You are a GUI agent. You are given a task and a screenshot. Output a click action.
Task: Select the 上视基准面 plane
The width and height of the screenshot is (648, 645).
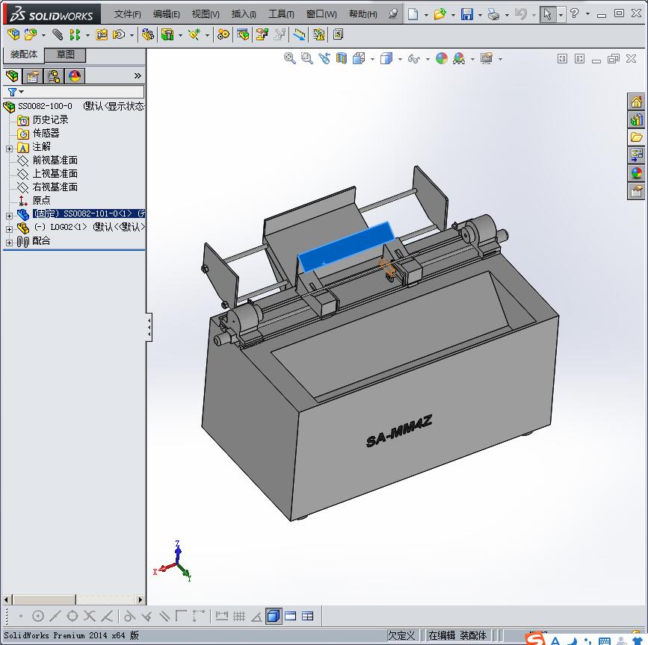point(55,173)
